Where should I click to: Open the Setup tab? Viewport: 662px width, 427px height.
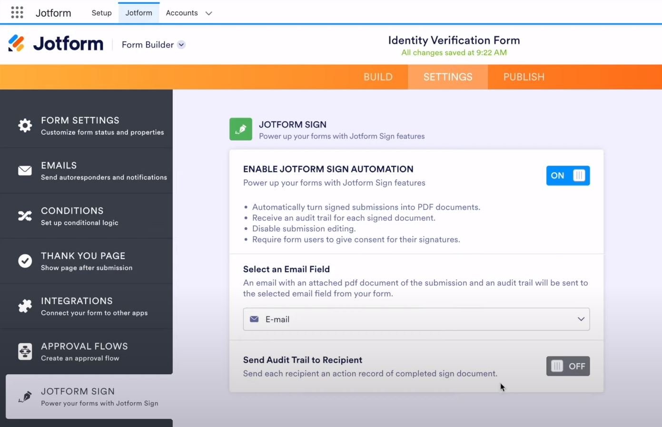pos(101,13)
